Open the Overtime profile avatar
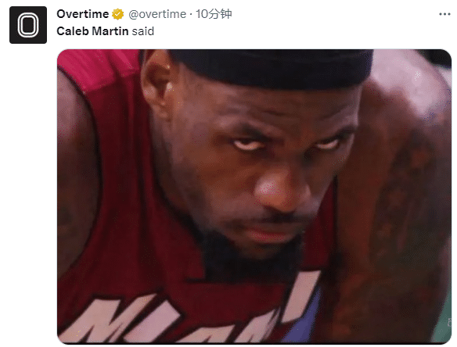Image resolution: width=457 pixels, height=347 pixels. [28, 25]
